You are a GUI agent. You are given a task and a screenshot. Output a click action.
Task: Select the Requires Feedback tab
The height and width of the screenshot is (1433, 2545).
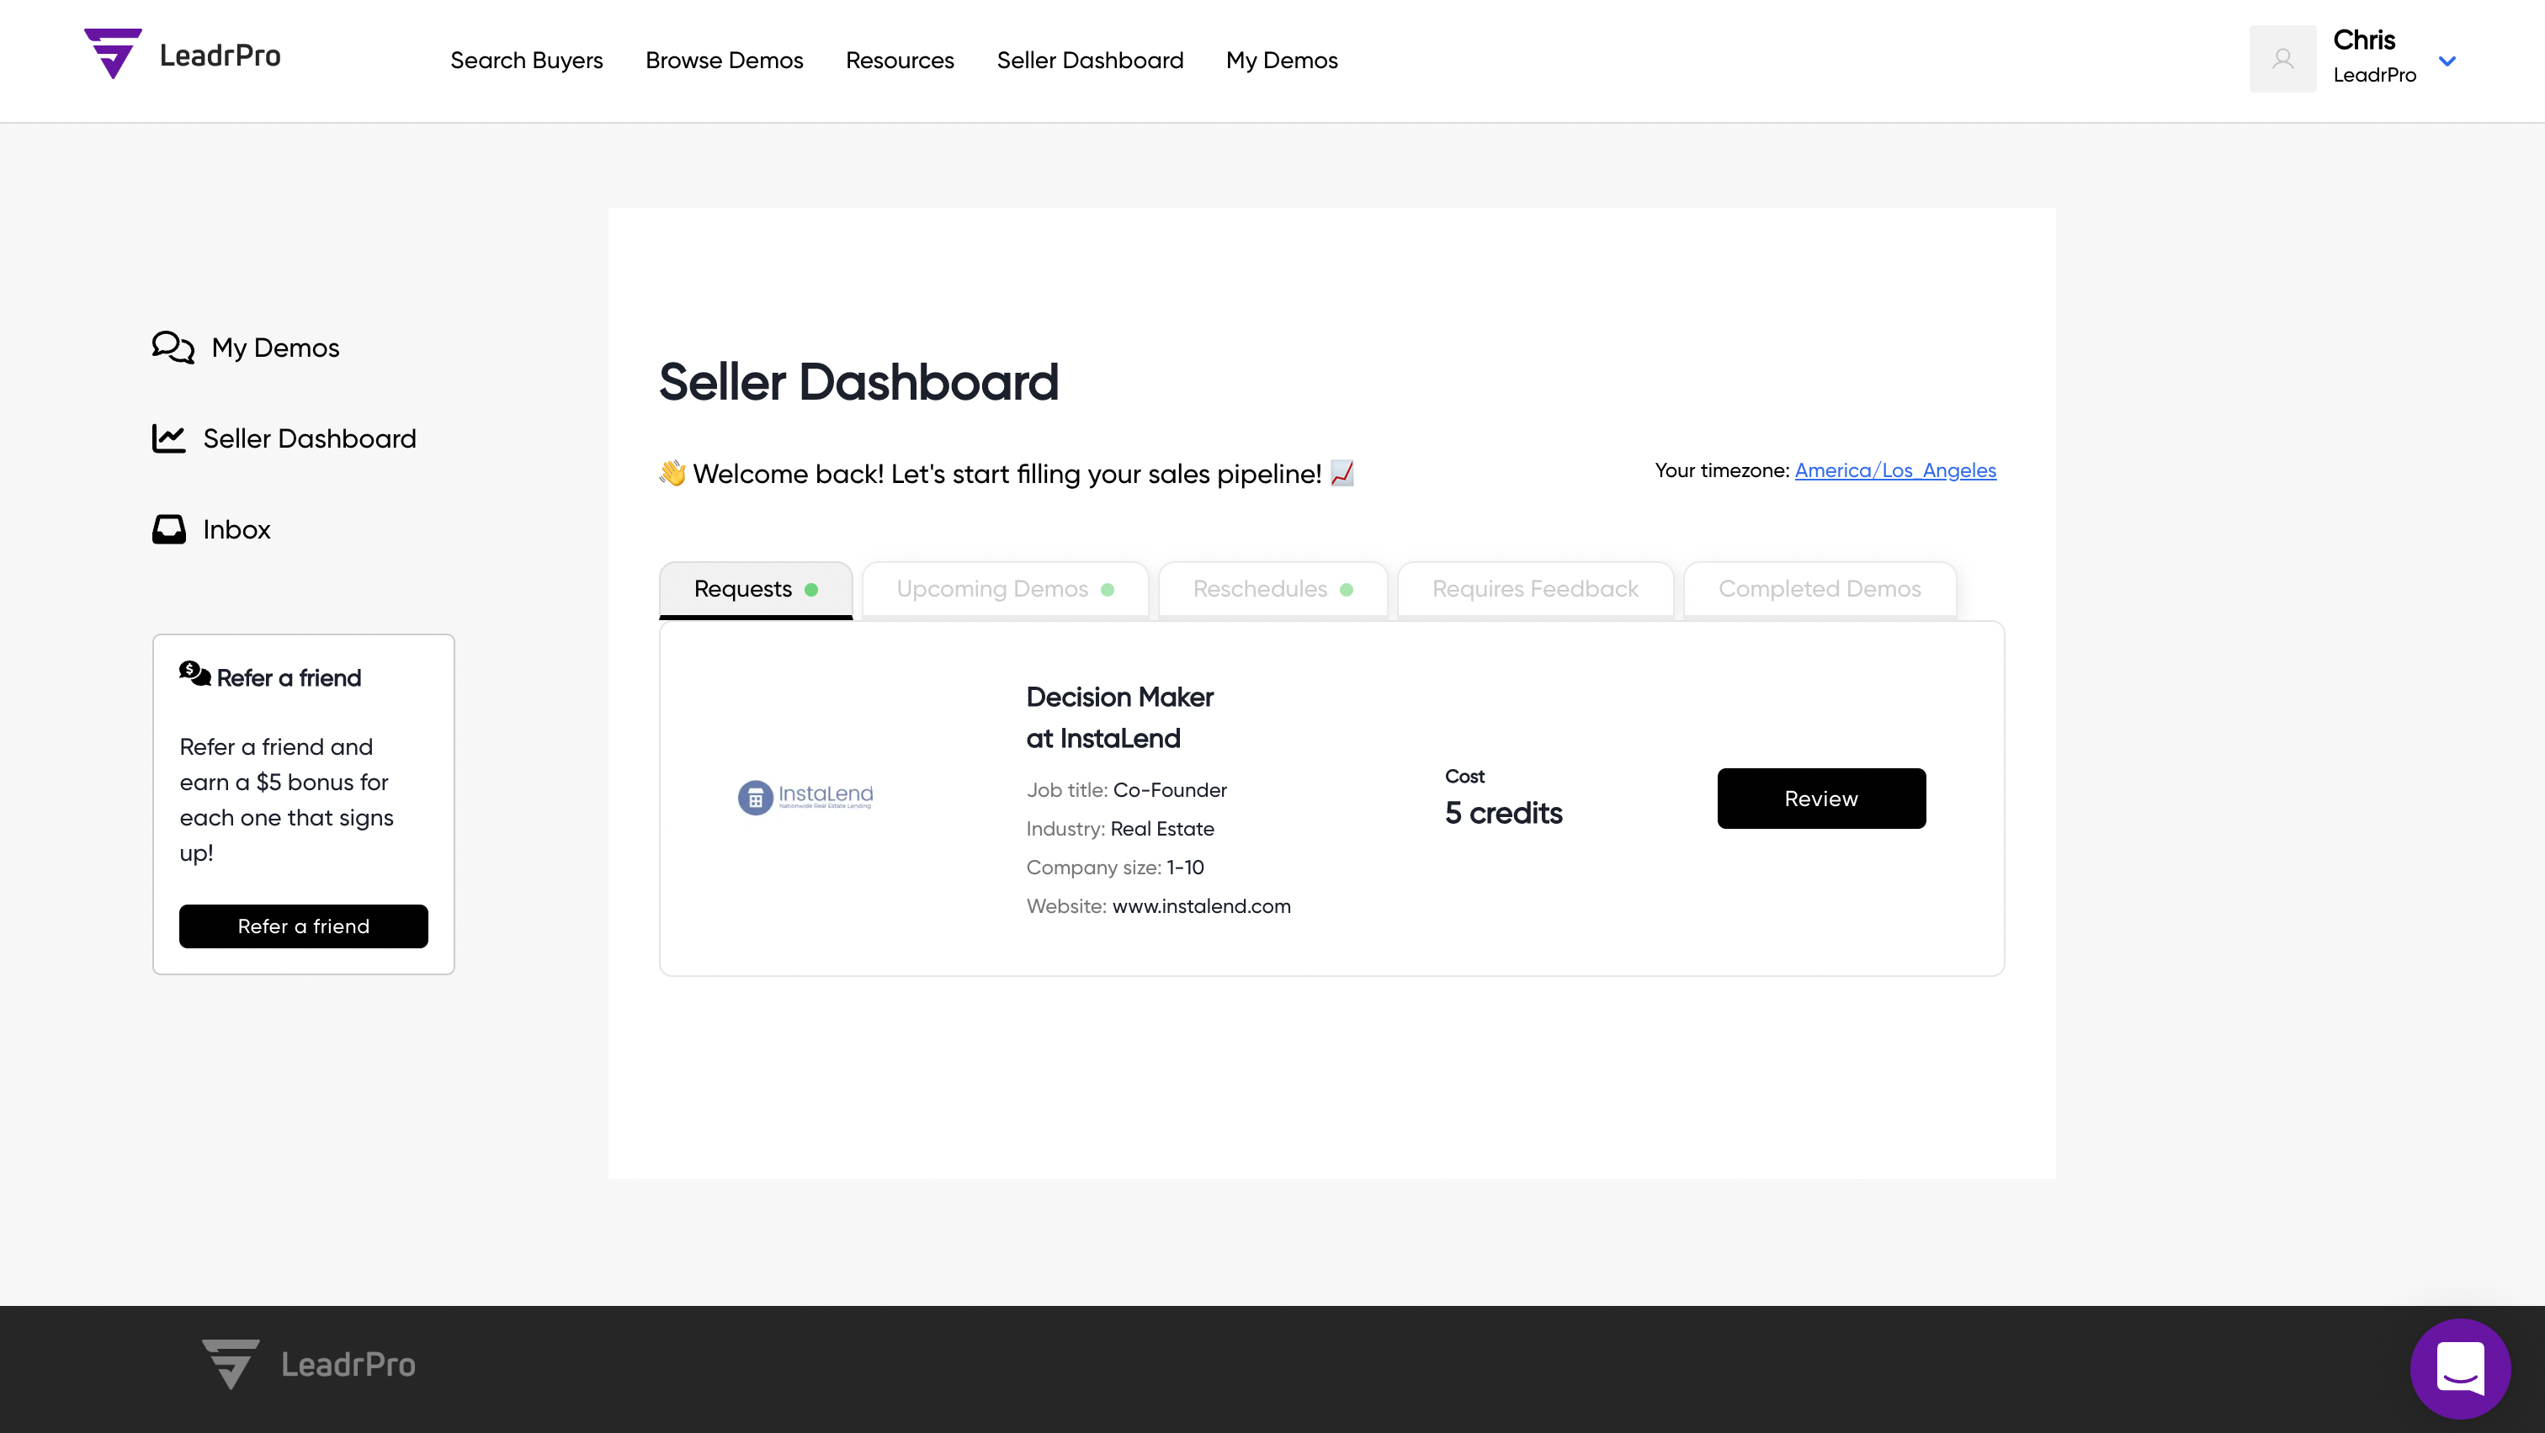(x=1534, y=590)
